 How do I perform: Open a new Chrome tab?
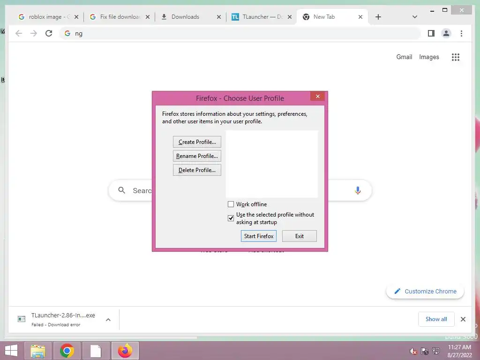coord(378,17)
